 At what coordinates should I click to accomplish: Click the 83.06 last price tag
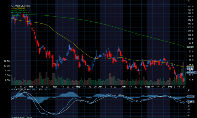[190, 69]
